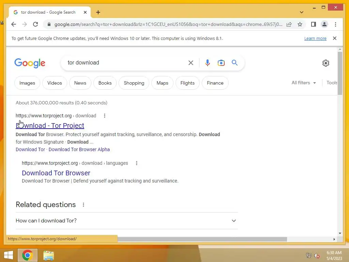Open Chrome side panel icon
Screen dimensions: 349x262
point(314,24)
